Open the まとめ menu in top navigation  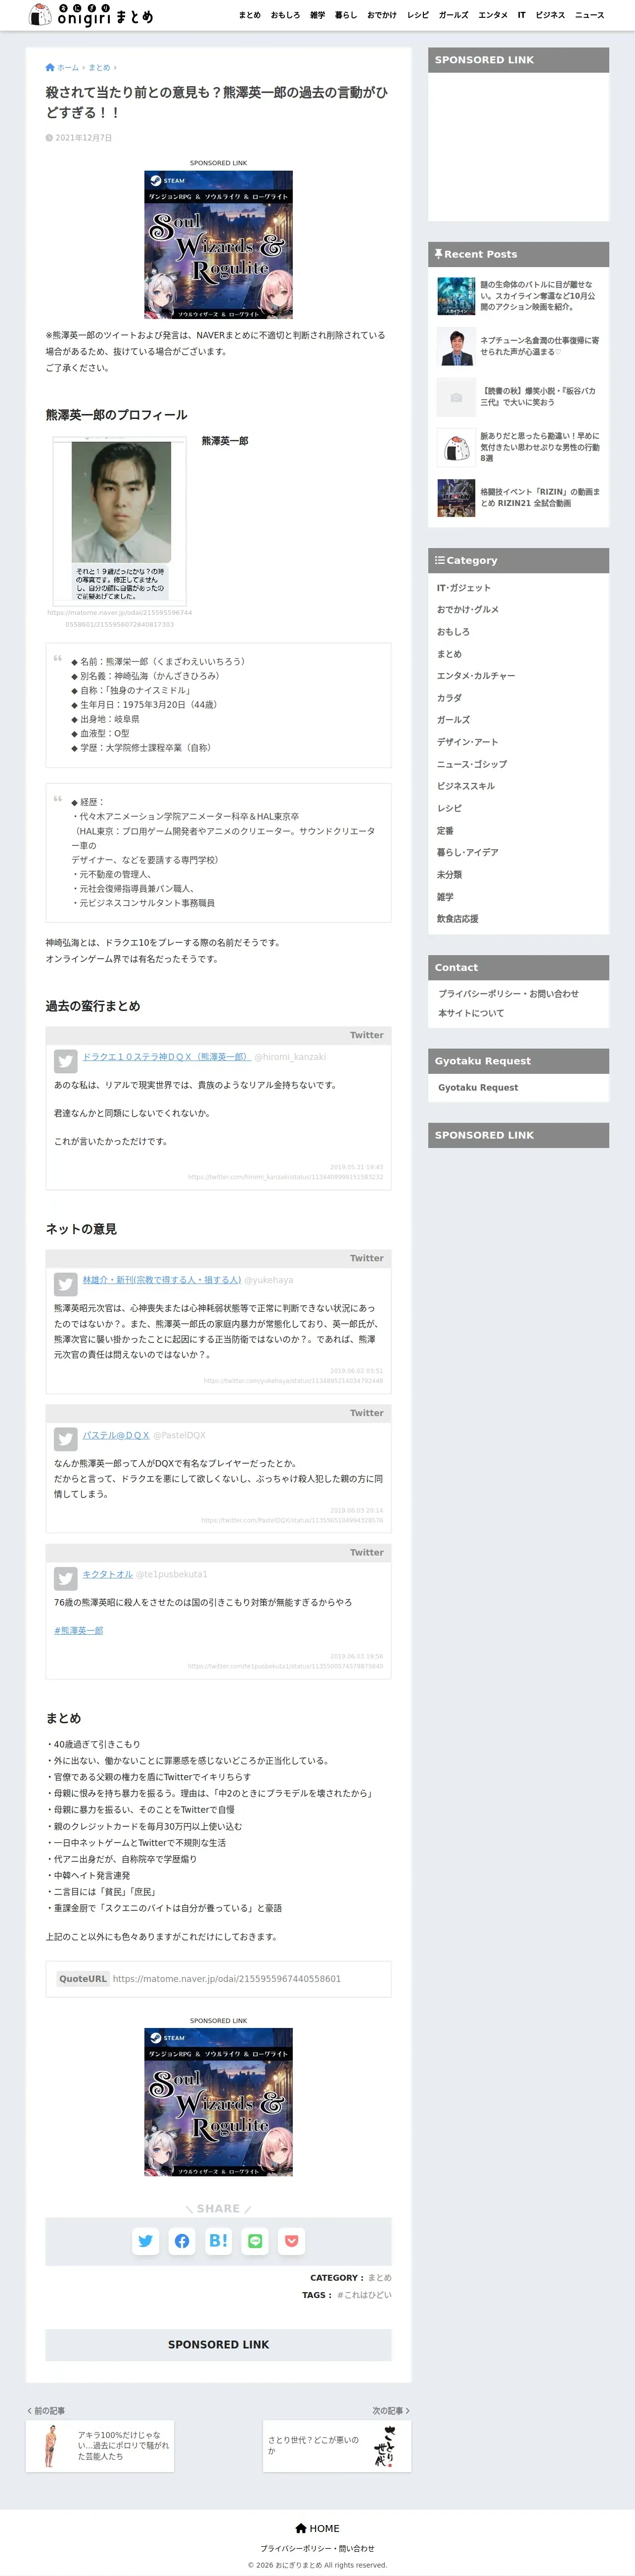click(249, 15)
